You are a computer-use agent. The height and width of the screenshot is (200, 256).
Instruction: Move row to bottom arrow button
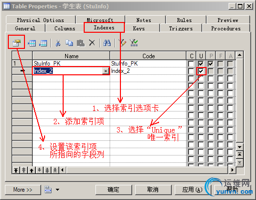(55, 170)
